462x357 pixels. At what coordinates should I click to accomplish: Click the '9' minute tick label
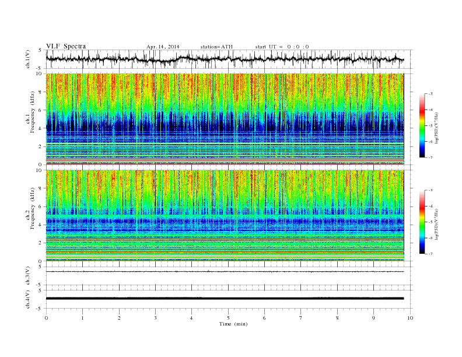pyautogui.click(x=373, y=318)
